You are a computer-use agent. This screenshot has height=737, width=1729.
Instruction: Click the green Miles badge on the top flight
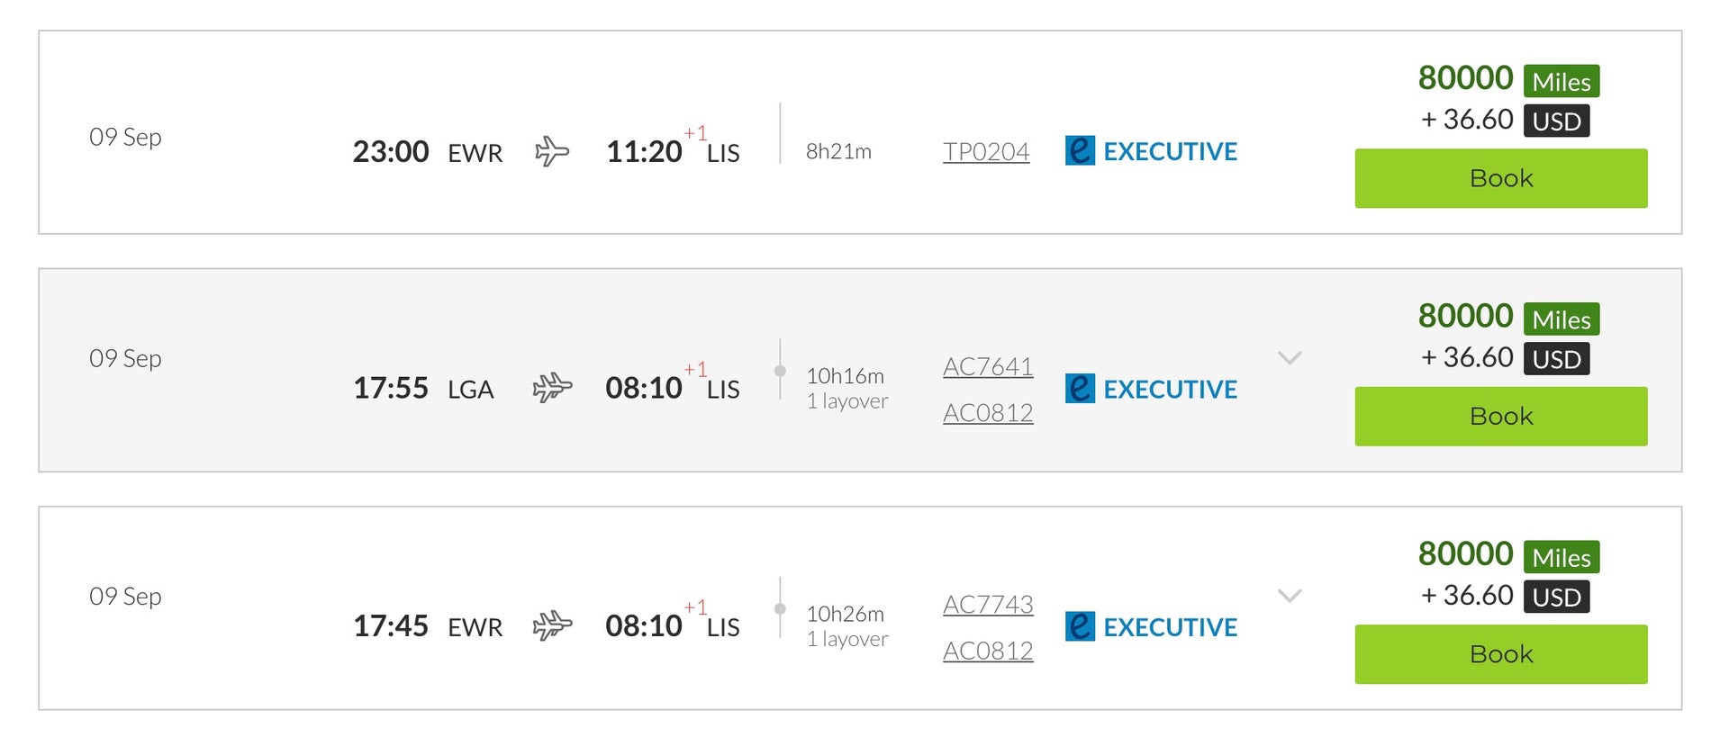(1561, 81)
